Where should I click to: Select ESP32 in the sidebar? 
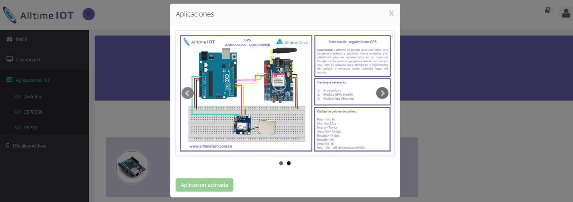[31, 128]
